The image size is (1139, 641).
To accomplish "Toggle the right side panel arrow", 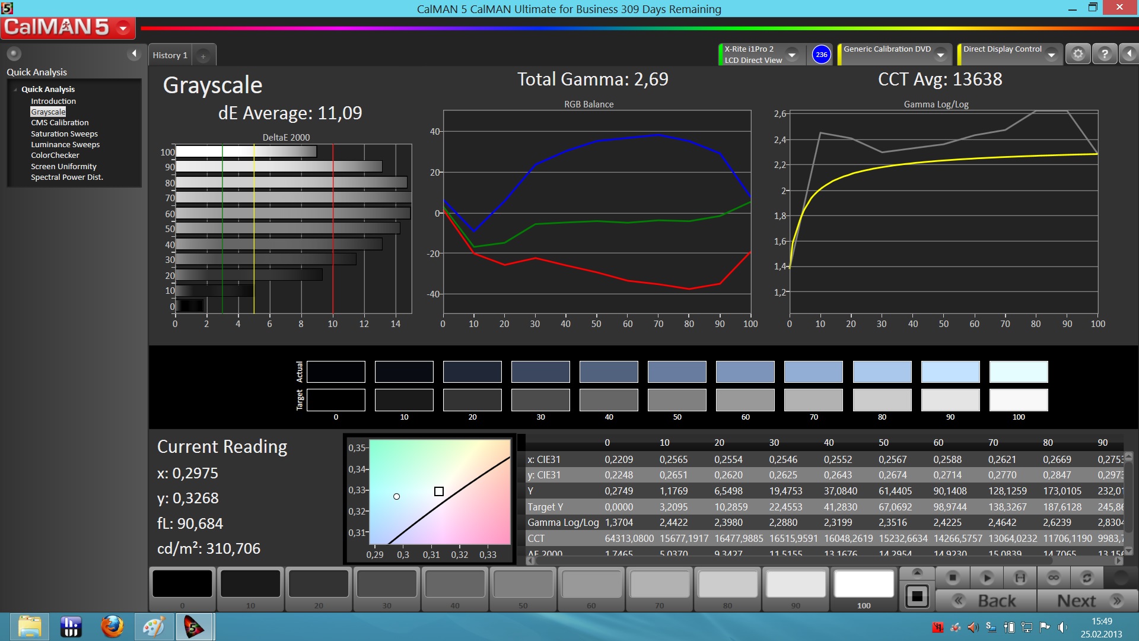I will (1129, 54).
